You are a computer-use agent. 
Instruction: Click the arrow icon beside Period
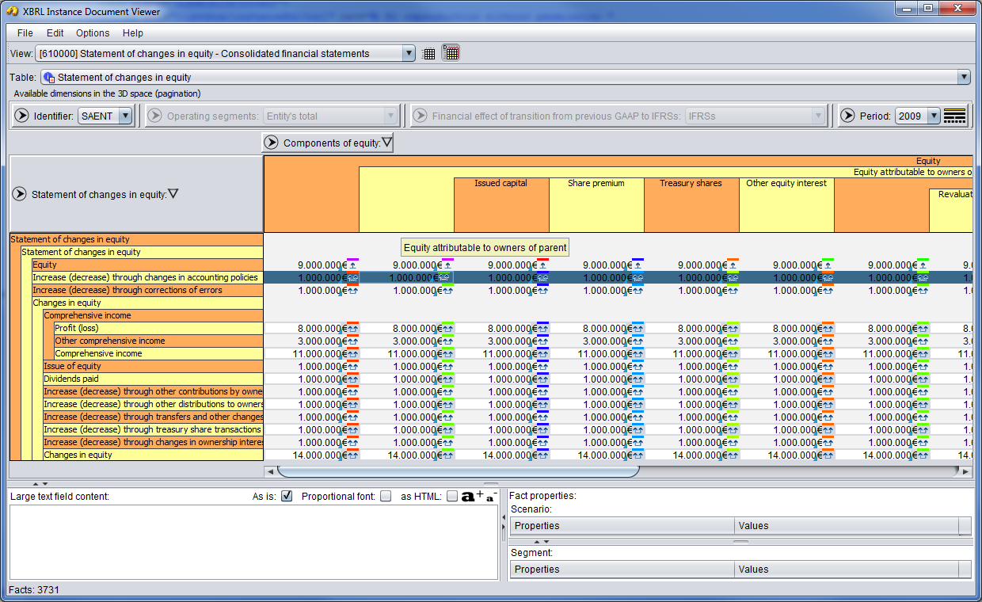click(848, 116)
